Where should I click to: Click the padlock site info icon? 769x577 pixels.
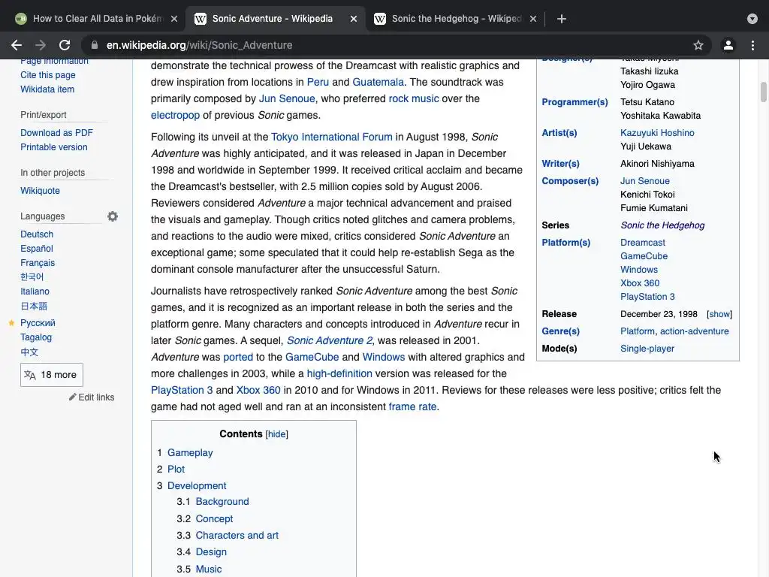pyautogui.click(x=95, y=45)
